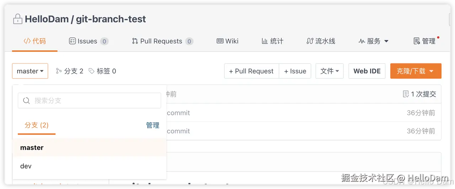Open the 流水线 tab
This screenshot has width=455, height=189.
(321, 41)
